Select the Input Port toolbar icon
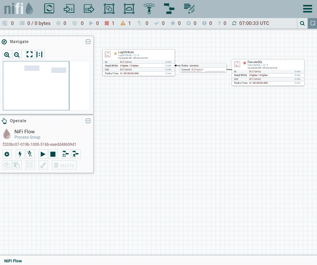 [69, 9]
